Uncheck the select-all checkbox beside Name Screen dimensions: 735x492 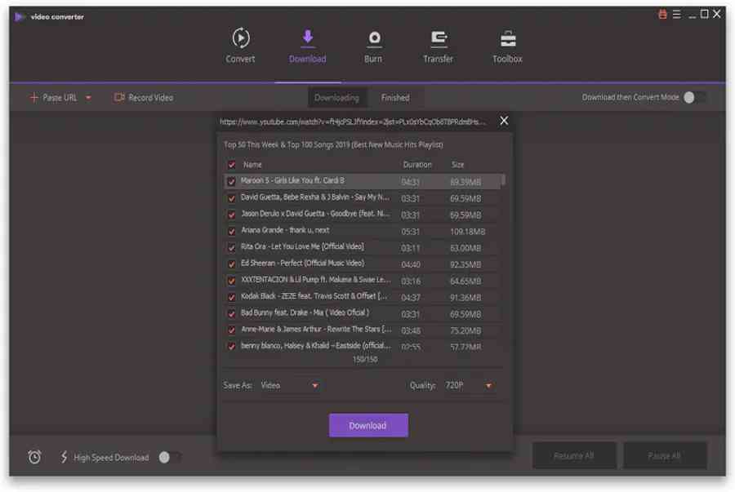pyautogui.click(x=231, y=165)
